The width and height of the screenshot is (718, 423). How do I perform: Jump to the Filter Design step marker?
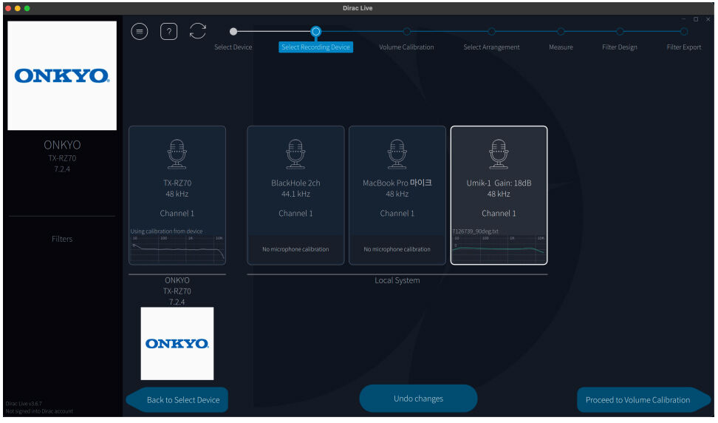(620, 32)
